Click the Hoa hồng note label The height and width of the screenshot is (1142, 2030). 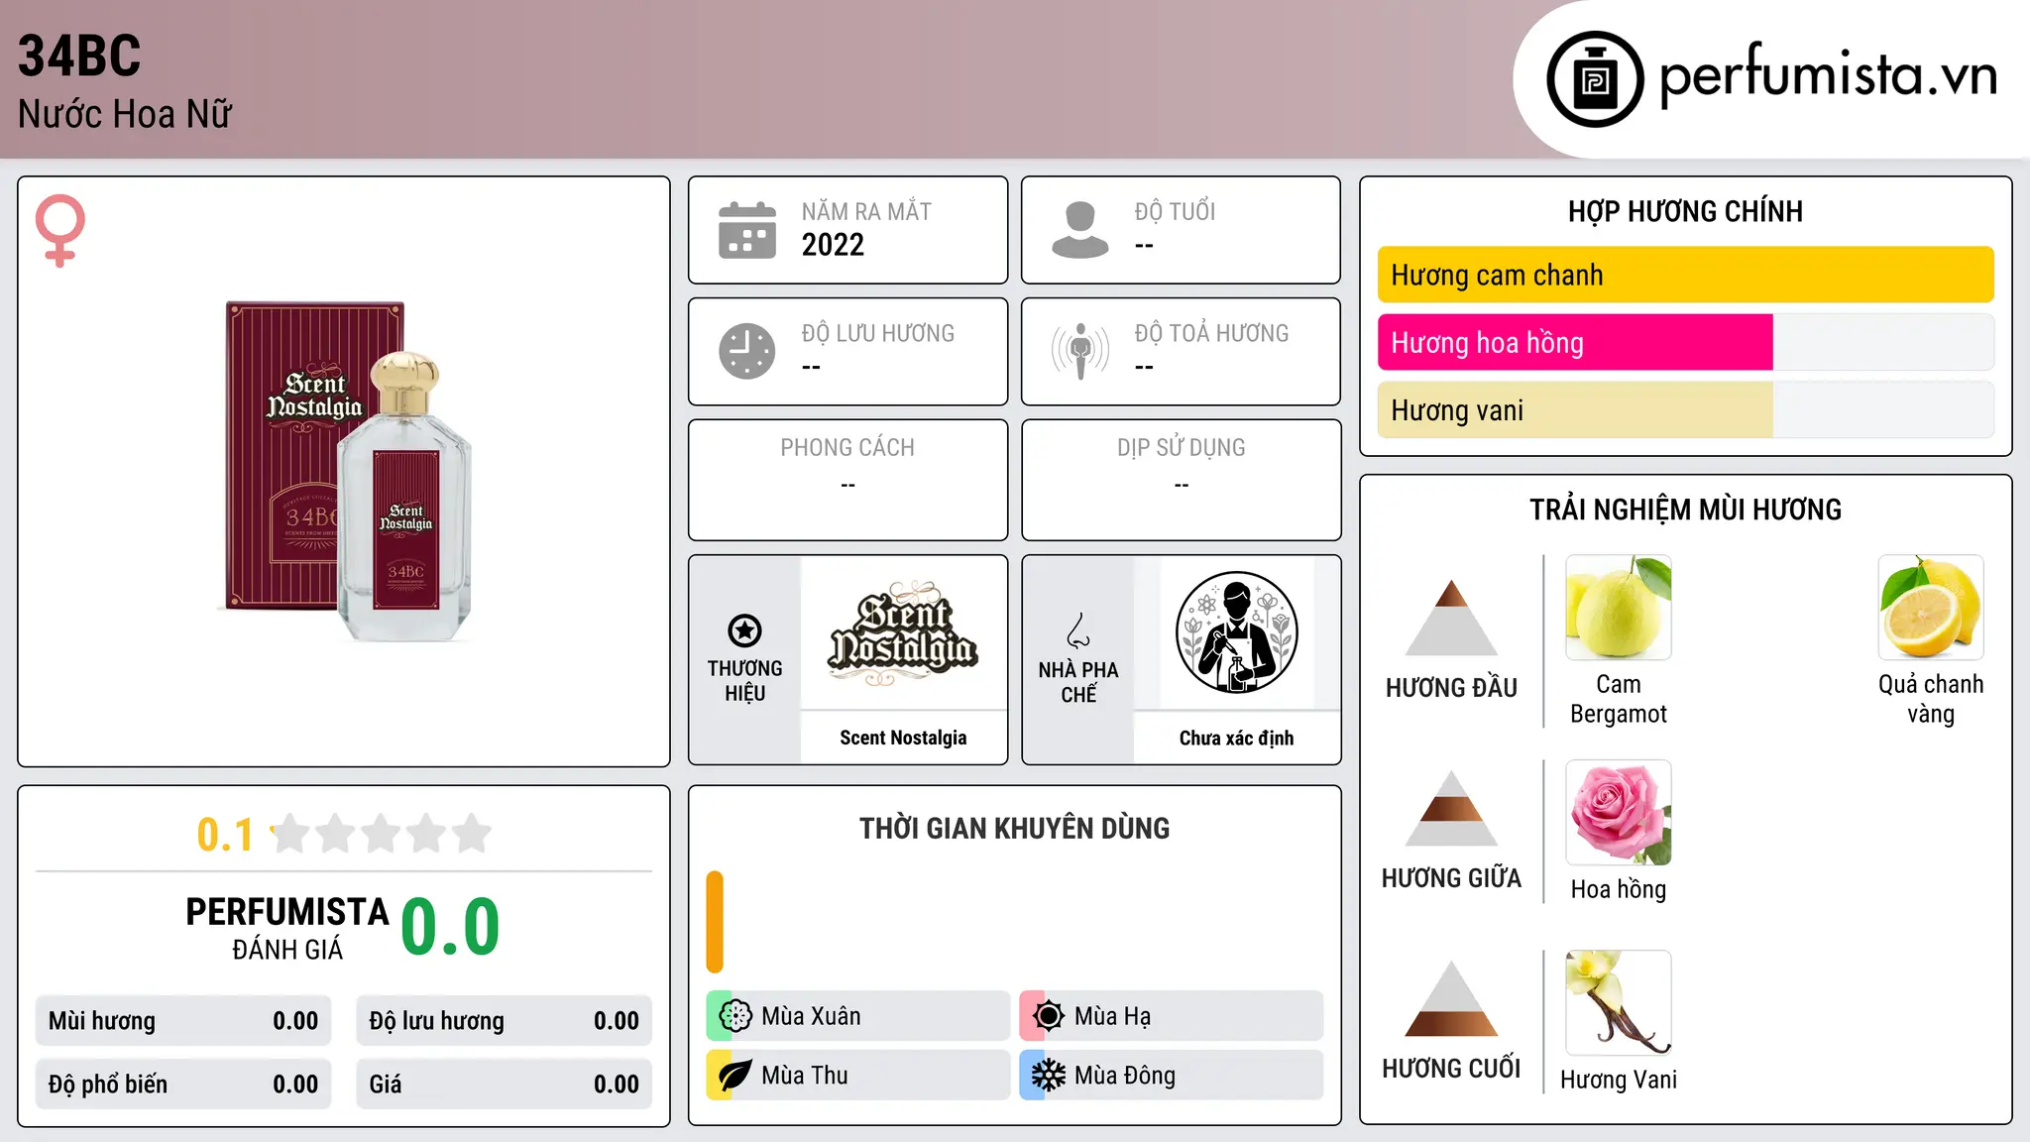point(1619,889)
